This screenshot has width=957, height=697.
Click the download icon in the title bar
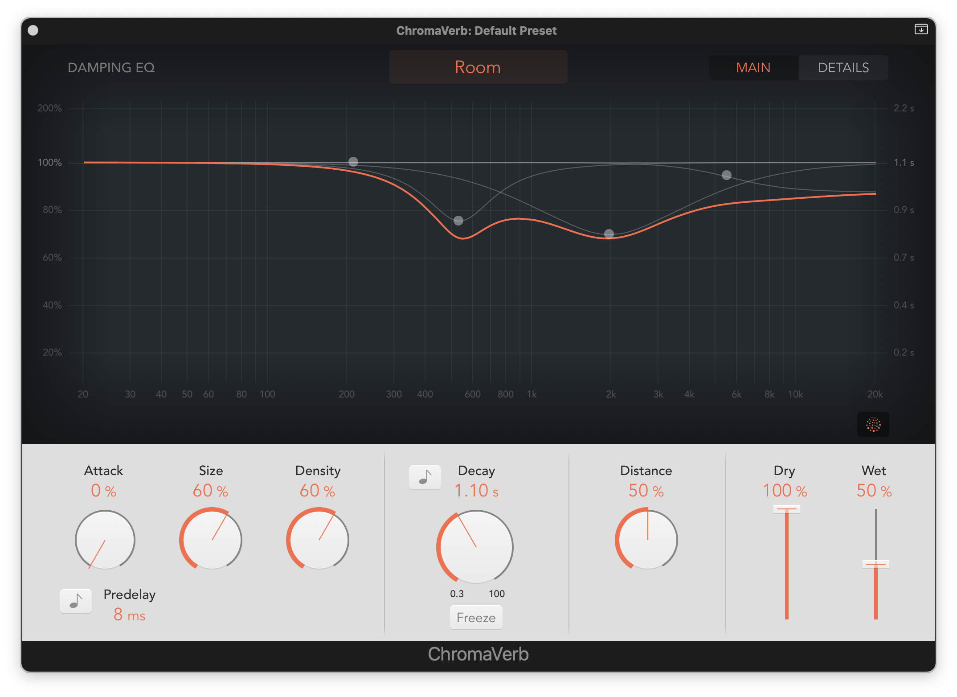point(921,29)
